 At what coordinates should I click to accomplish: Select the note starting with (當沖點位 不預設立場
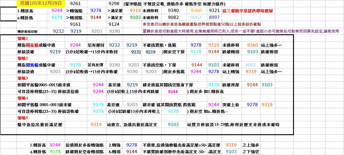175,4
